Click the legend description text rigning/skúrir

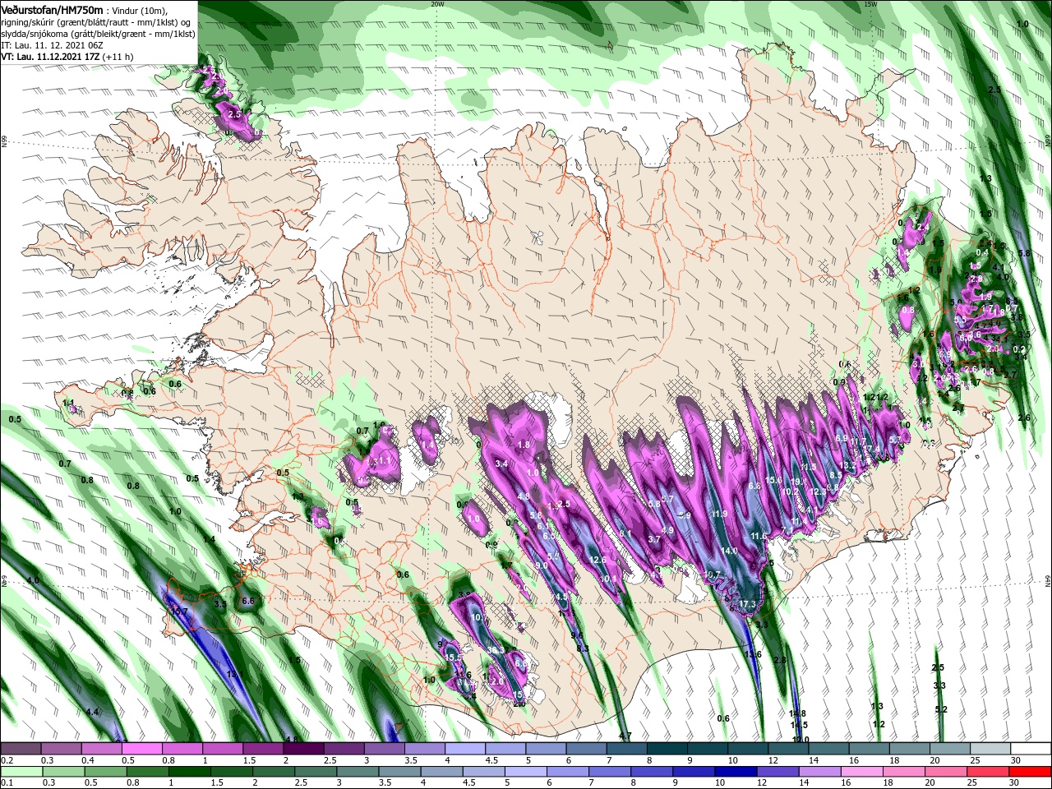(x=30, y=21)
